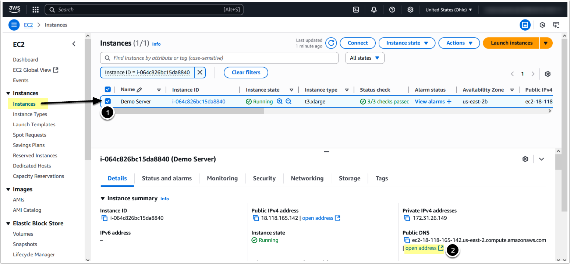The image size is (570, 264).
Task: Copy the Public IPv4 address
Action: click(x=256, y=218)
